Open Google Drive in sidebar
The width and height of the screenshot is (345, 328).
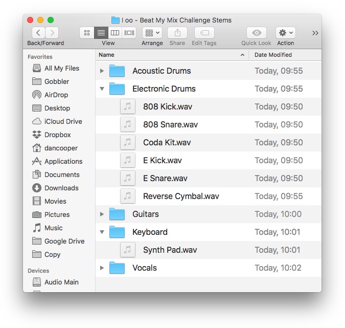tap(58, 241)
